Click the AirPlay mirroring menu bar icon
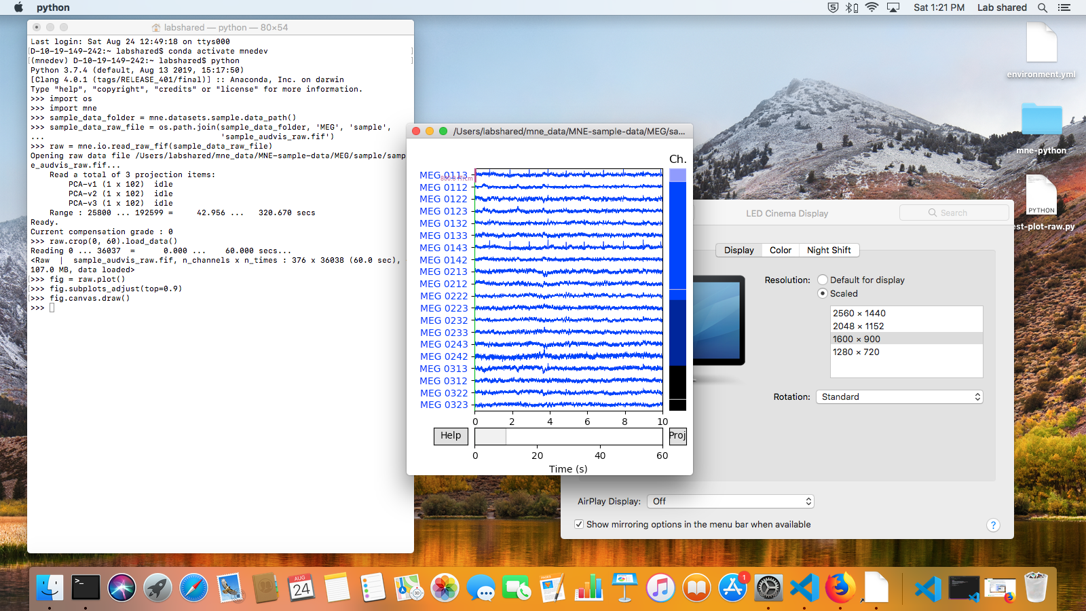 click(x=893, y=7)
